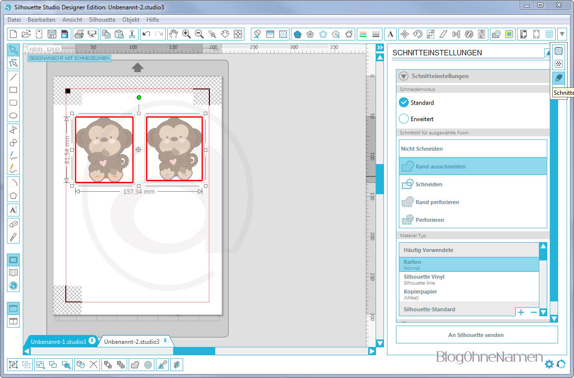The width and height of the screenshot is (574, 378).
Task: Click the scissors cut icon in toolbar
Action: point(132,34)
